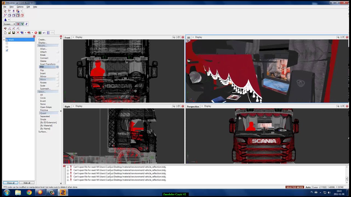Click the red magnet snapping icon
This screenshot has height=197, width=351.
coord(5,28)
